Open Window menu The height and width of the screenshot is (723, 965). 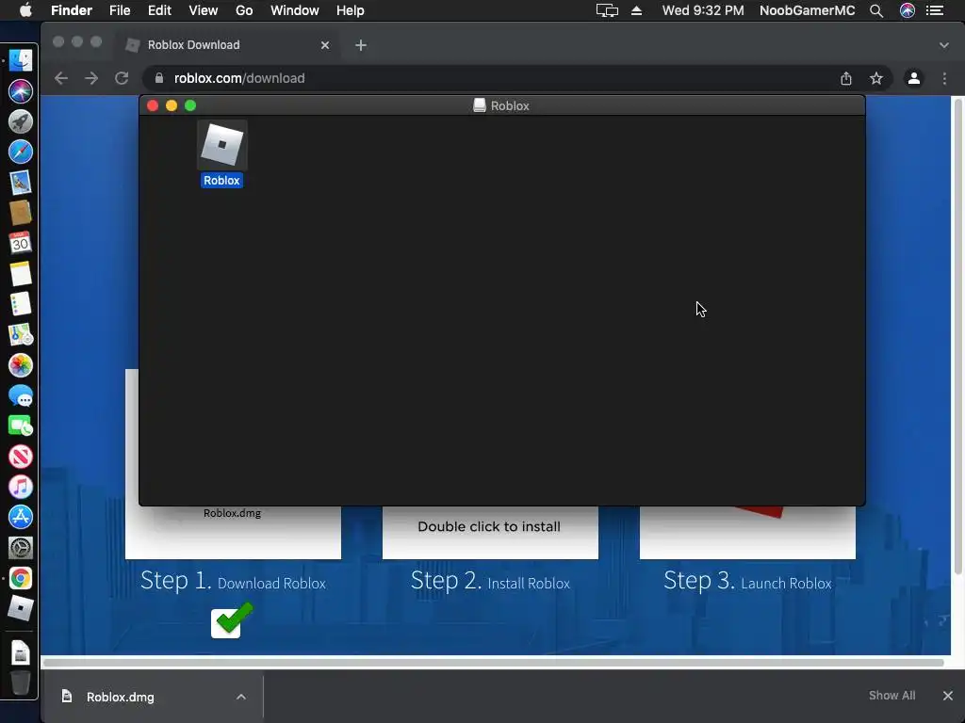coord(295,10)
